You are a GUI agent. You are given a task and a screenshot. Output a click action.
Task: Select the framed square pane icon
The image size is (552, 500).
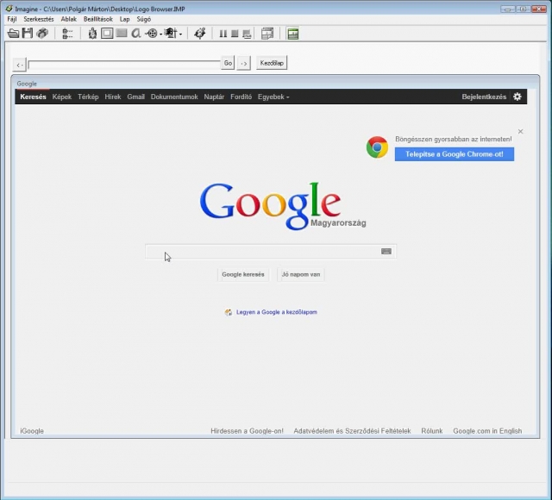pos(107,34)
